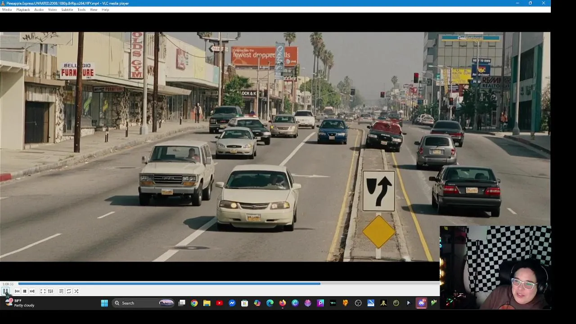Seek on the blue playback progress bar
The height and width of the screenshot is (324, 576).
click(x=229, y=283)
